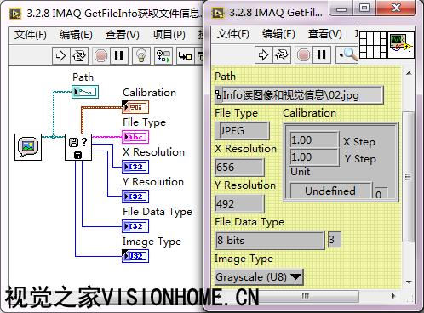The width and height of the screenshot is (424, 313).
Task: Select the Image Type U32 terminal
Action: coord(135,256)
